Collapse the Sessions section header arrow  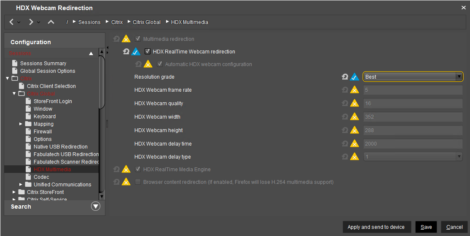[91, 53]
